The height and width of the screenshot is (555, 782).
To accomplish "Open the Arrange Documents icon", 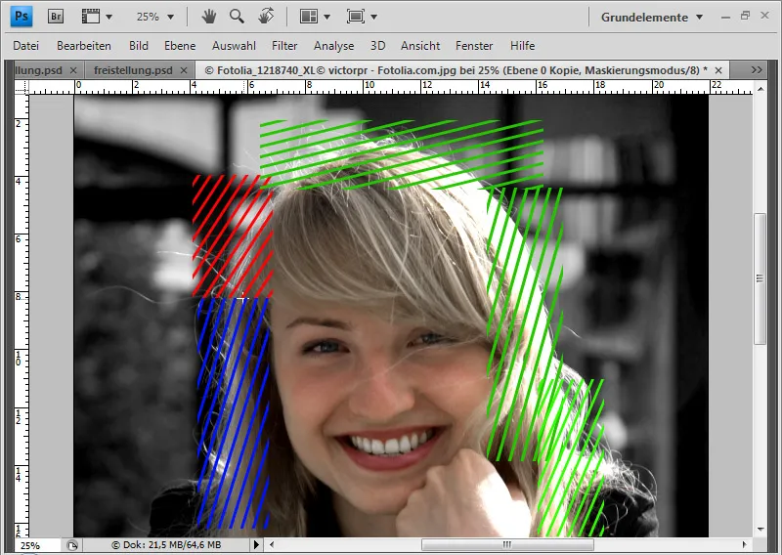I will [309, 17].
